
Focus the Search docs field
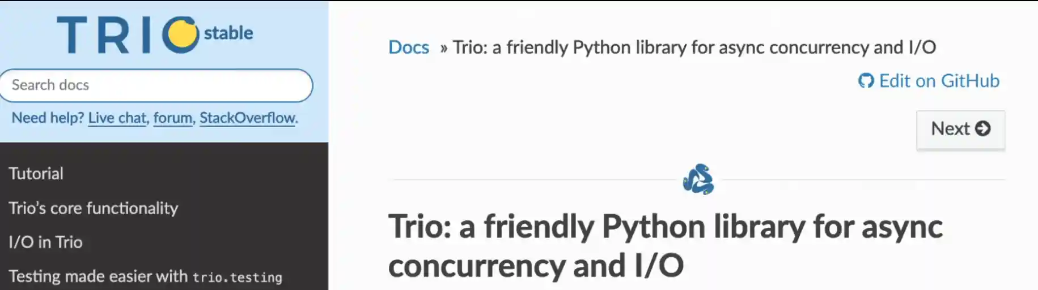click(156, 85)
